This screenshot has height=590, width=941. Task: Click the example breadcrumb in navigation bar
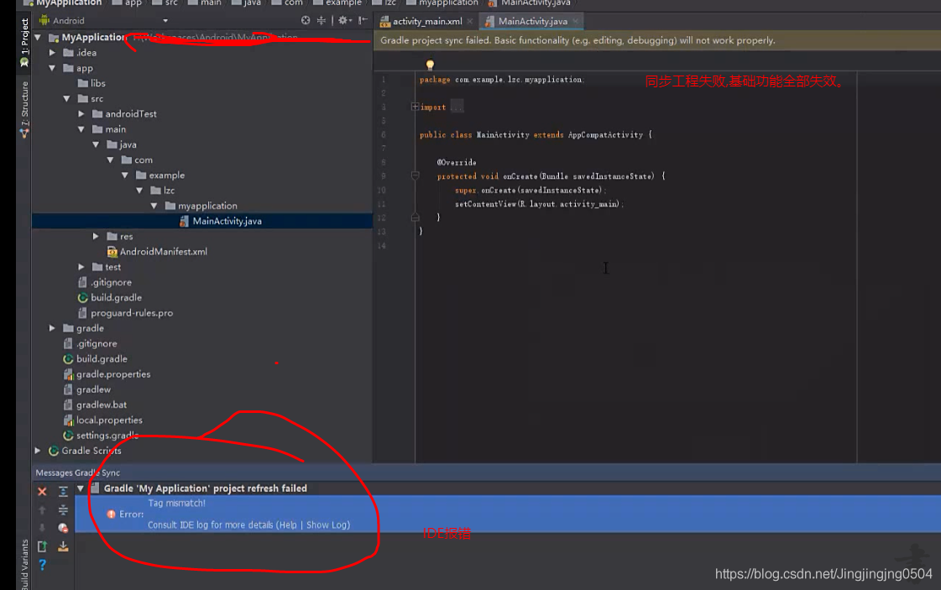[337, 3]
